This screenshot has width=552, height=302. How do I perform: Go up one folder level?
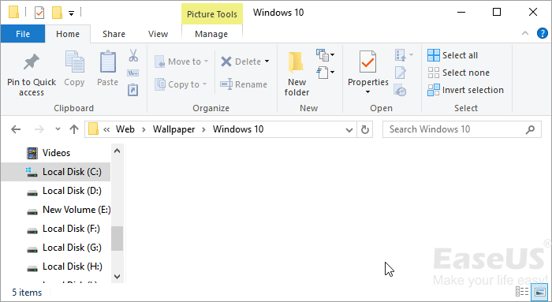coord(74,129)
